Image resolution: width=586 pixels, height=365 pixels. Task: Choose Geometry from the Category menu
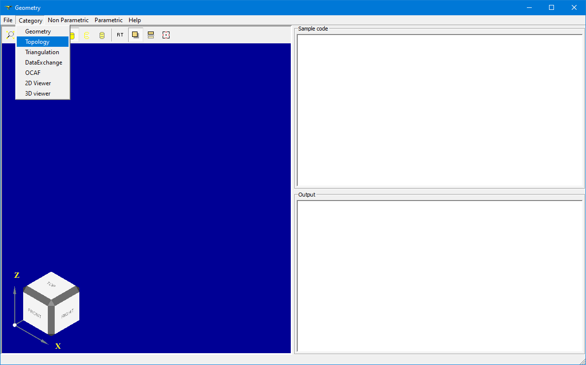38,32
